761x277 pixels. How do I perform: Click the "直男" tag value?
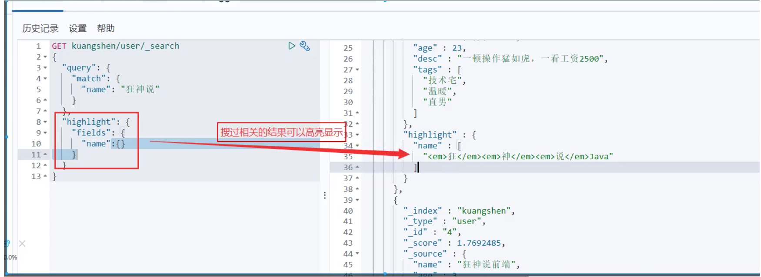tap(437, 102)
